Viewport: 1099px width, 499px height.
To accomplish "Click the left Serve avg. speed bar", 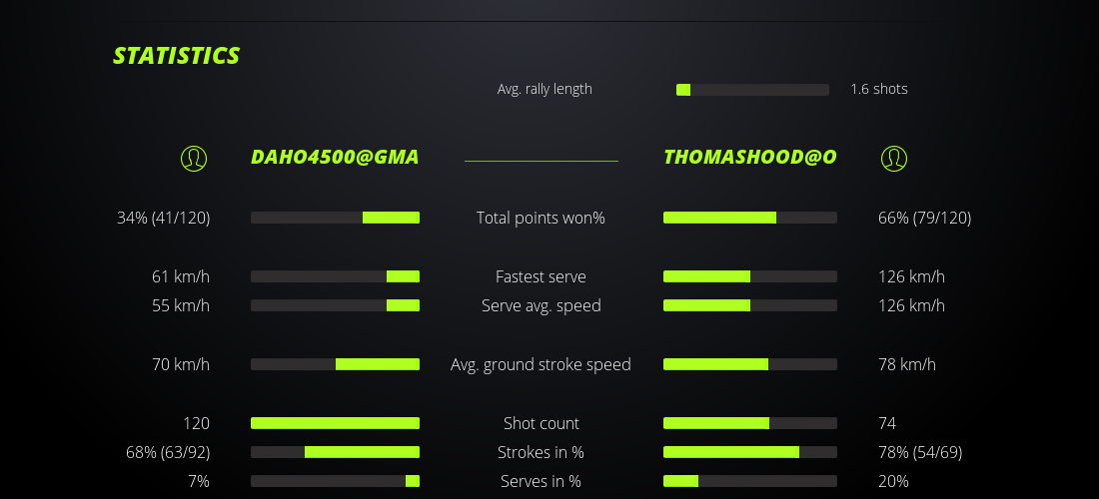I will (335, 305).
